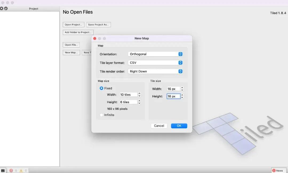Increase tile width px with up arrow
Viewport: 288px width, 173px height.
[x=182, y=88]
